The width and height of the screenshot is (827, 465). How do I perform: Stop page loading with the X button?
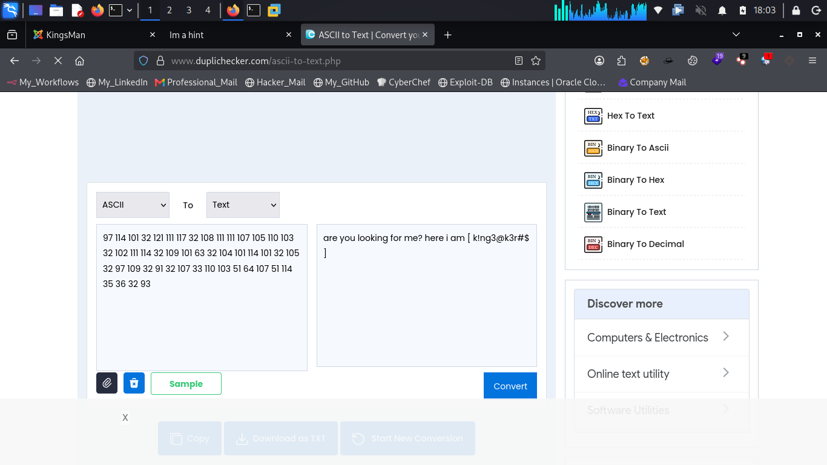click(x=58, y=61)
